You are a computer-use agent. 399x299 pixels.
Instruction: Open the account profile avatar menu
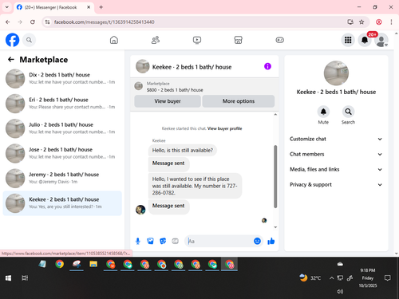tap(381, 41)
